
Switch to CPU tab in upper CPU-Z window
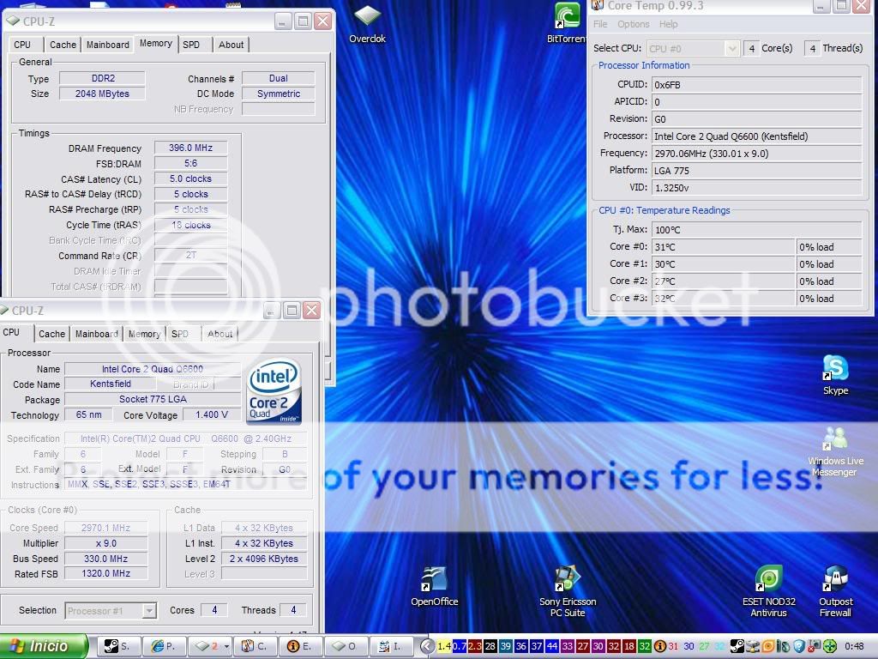pyautogui.click(x=22, y=45)
